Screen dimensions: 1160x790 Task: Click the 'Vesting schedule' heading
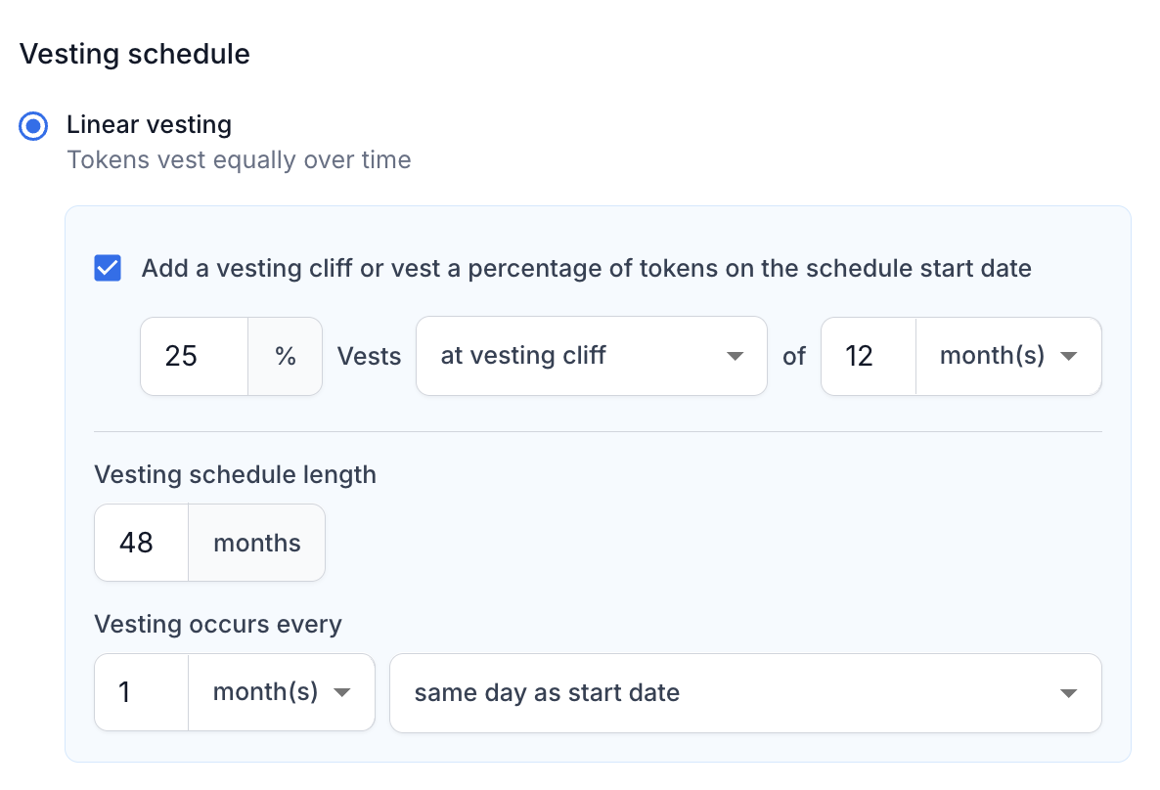[x=135, y=54]
